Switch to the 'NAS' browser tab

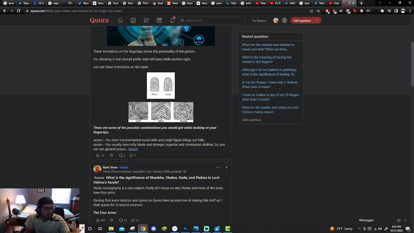coord(290,3)
